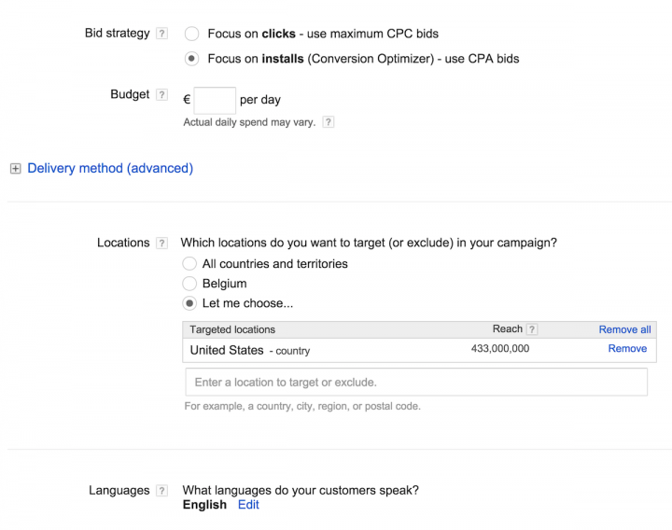Image resolution: width=672 pixels, height=530 pixels.
Task: Click the plus icon for Delivery method
Action: [15, 169]
